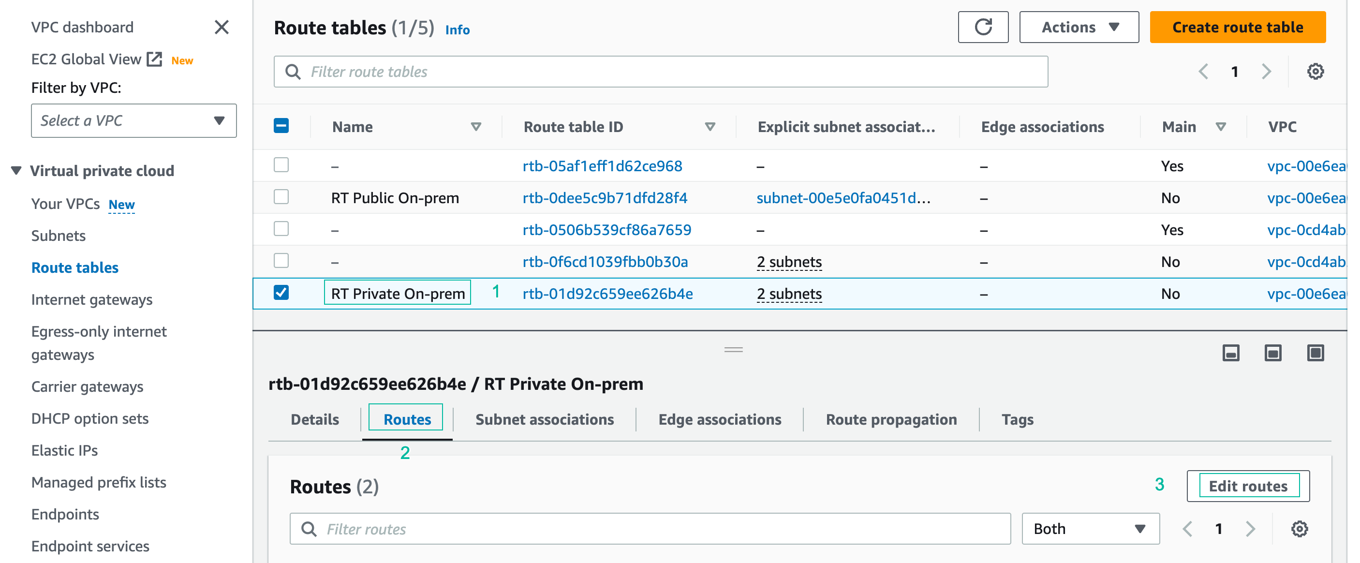Set split panel to smallest size icon
Screen dimensions: 1360x563
[x=1230, y=353]
